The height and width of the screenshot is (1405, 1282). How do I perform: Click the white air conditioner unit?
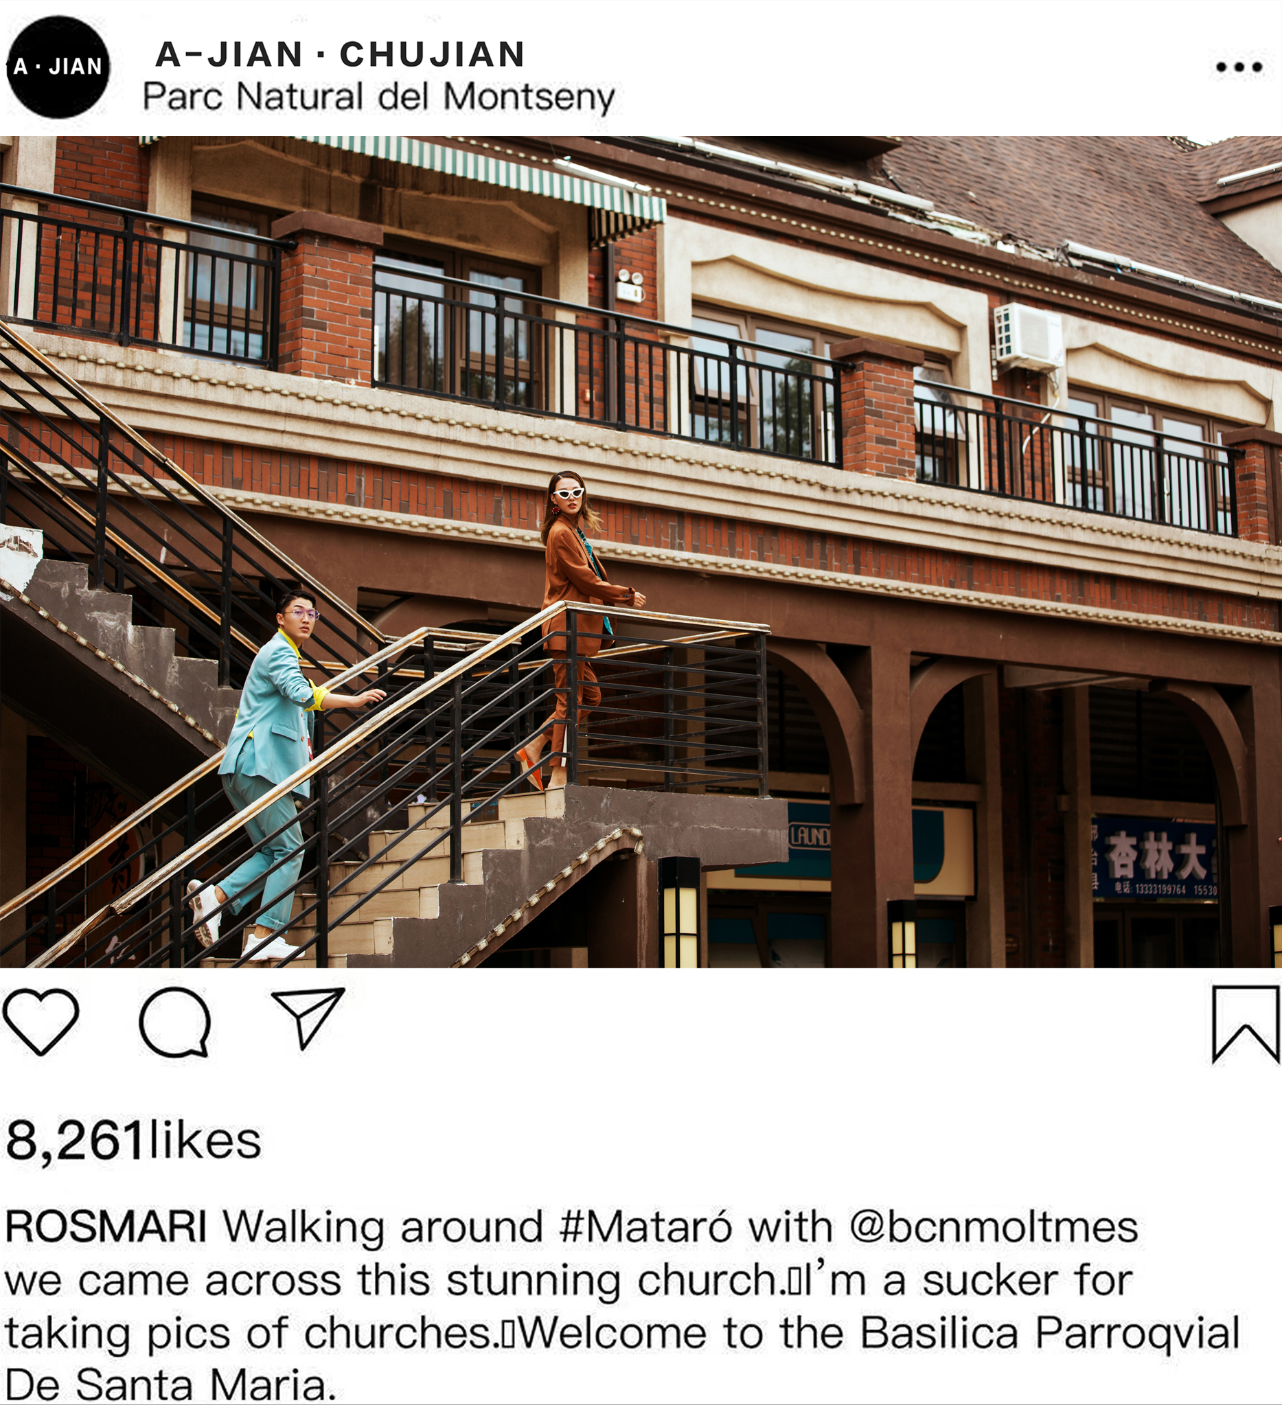[1029, 336]
